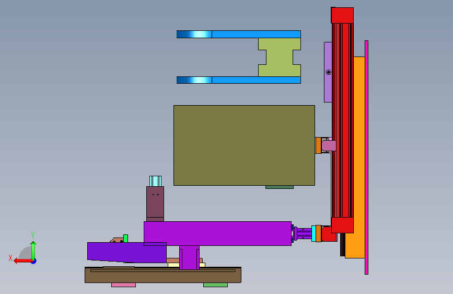Click the cream plate beneath the purple pedestal
The image size is (453, 294).
click(187, 265)
